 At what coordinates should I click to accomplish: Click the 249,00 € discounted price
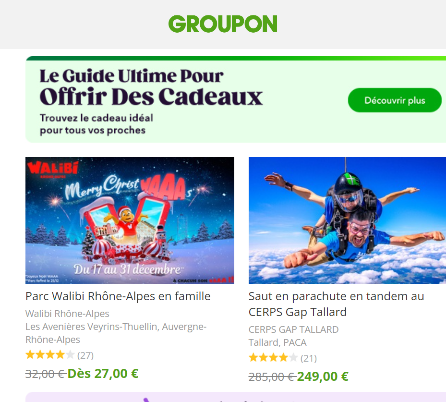pos(323,377)
